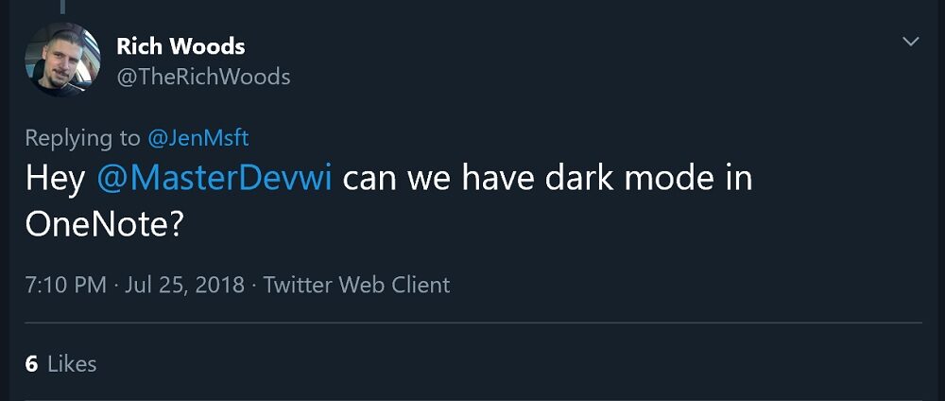Click the thread connector line above avatar
This screenshot has height=401, width=945.
(x=63, y=6)
